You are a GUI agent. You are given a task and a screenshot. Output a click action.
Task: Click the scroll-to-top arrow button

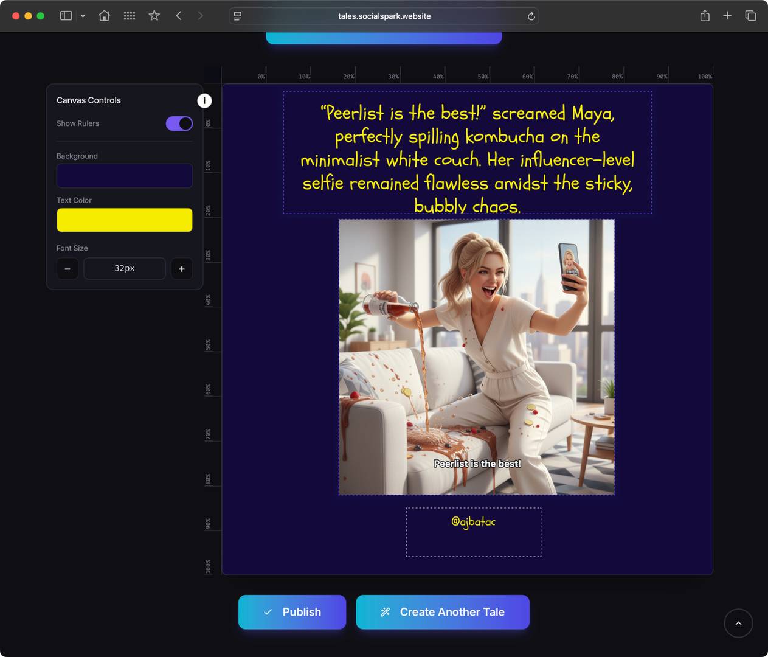[738, 623]
